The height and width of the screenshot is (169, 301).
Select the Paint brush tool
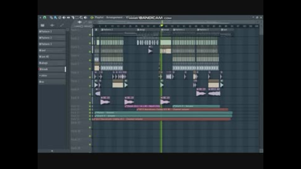55,18
